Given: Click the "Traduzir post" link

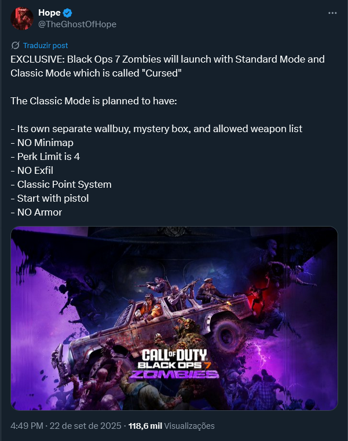Looking at the screenshot, I should (46, 46).
